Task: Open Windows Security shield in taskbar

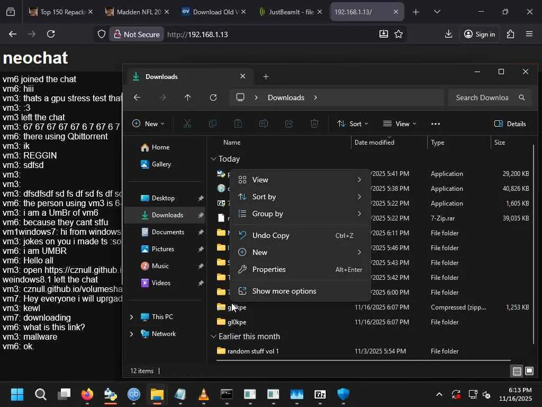Action: (344, 394)
